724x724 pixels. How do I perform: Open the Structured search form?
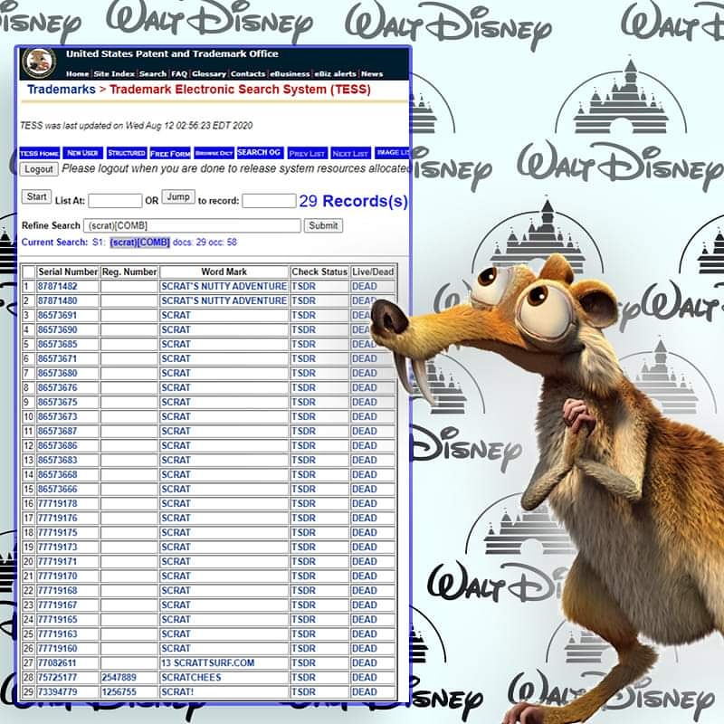pos(127,153)
